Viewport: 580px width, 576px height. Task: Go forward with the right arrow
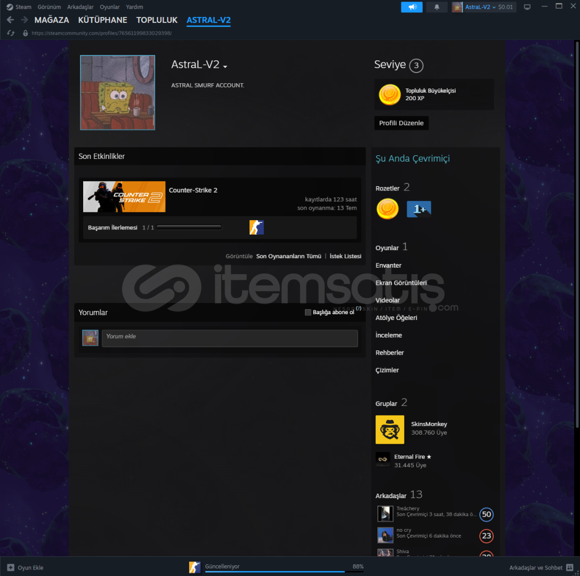(25, 20)
